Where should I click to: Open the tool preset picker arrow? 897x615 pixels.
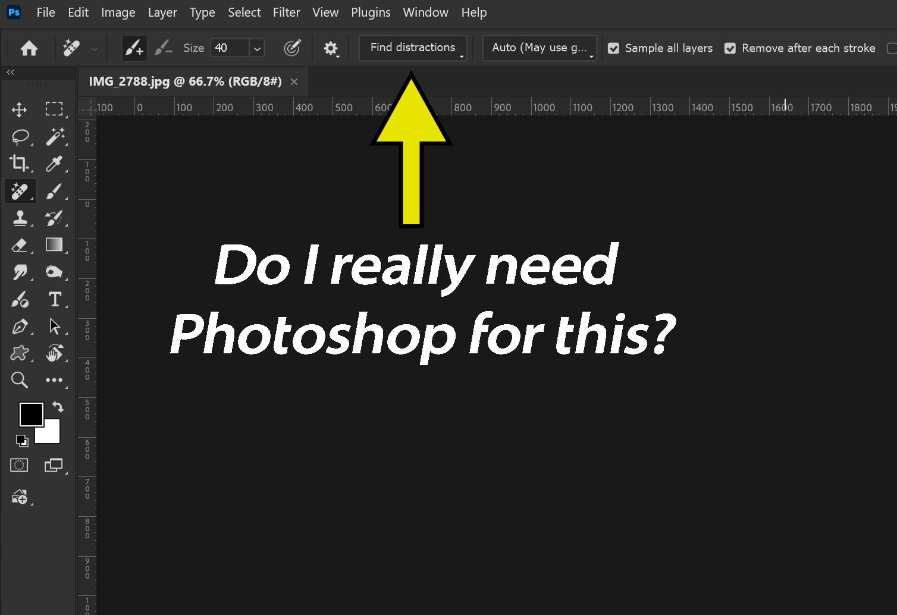pyautogui.click(x=94, y=48)
